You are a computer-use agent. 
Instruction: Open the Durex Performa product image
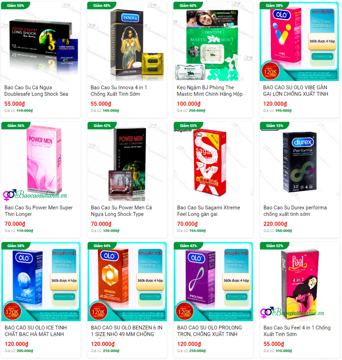click(x=300, y=161)
